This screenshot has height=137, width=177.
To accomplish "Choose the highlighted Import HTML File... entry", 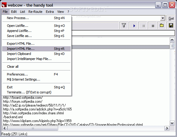I will point(36,49).
